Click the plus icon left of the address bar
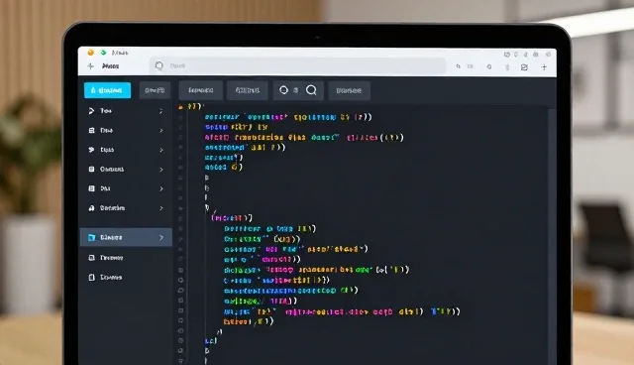This screenshot has width=634, height=365. click(90, 66)
